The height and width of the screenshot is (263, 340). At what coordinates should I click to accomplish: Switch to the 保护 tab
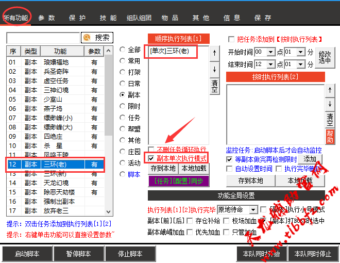pos(77,18)
